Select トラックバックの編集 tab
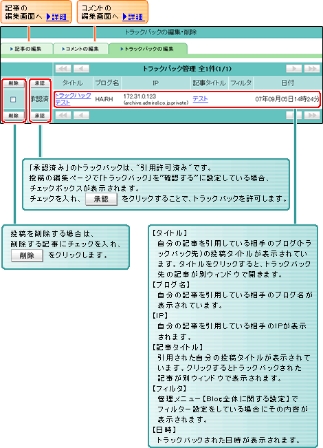The image size is (323, 448). (x=148, y=49)
